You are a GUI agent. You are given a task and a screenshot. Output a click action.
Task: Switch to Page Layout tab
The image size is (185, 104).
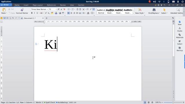[38, 5]
